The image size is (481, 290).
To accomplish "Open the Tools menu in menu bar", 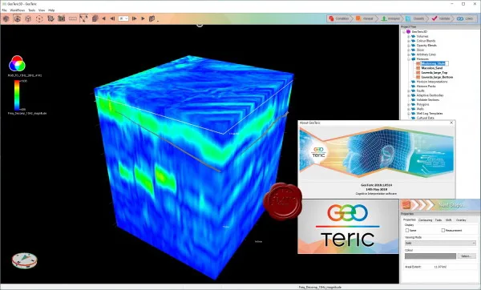I will pos(32,10).
